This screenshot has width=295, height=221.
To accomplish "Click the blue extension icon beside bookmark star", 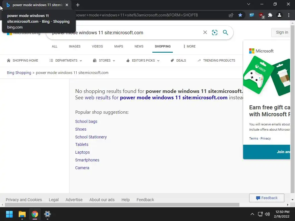I will pyautogui.click(x=252, y=15).
